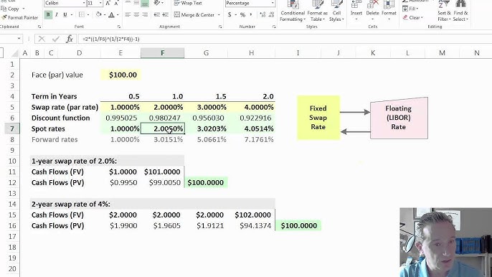Open the Borders dropdown arrow
The height and width of the screenshot is (277, 492).
[87, 15]
